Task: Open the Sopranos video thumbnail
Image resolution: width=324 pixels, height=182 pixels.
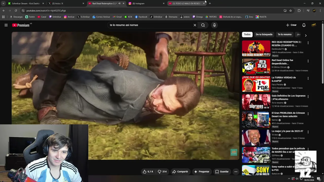Action: coord(256,102)
